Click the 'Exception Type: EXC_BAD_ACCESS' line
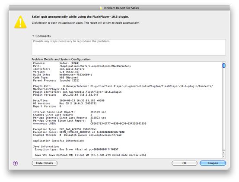Viewport: 239px width, 182px height. coord(65,129)
